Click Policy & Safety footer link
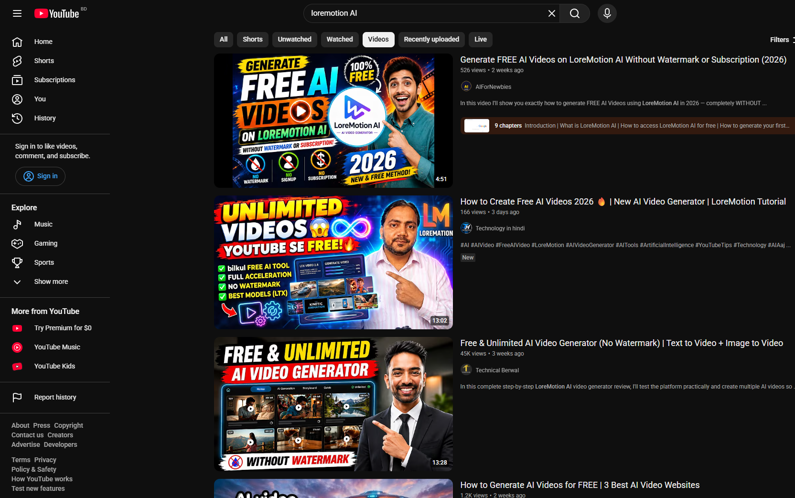The image size is (795, 498). tap(34, 469)
